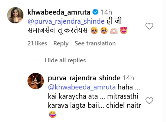Like purva_rajendra_shinde's reply with the heart icon
The height and width of the screenshot is (122, 166).
tap(149, 100)
